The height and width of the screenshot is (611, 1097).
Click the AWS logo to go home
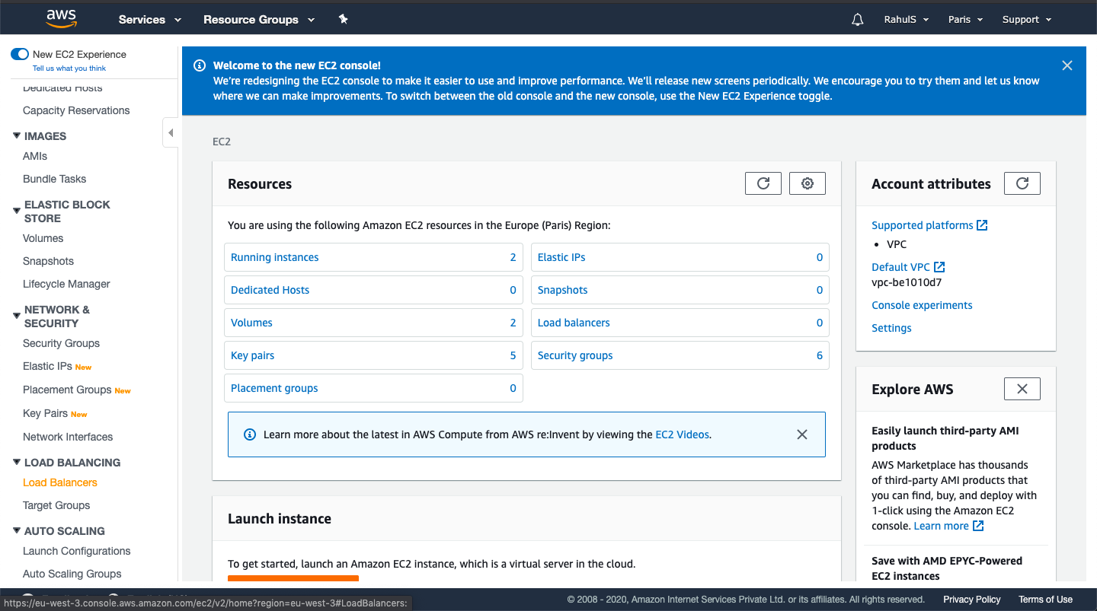pos(61,18)
